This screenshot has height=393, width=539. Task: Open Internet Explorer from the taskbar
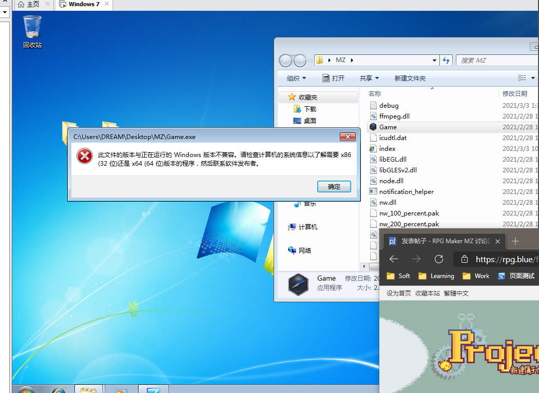pos(59,389)
